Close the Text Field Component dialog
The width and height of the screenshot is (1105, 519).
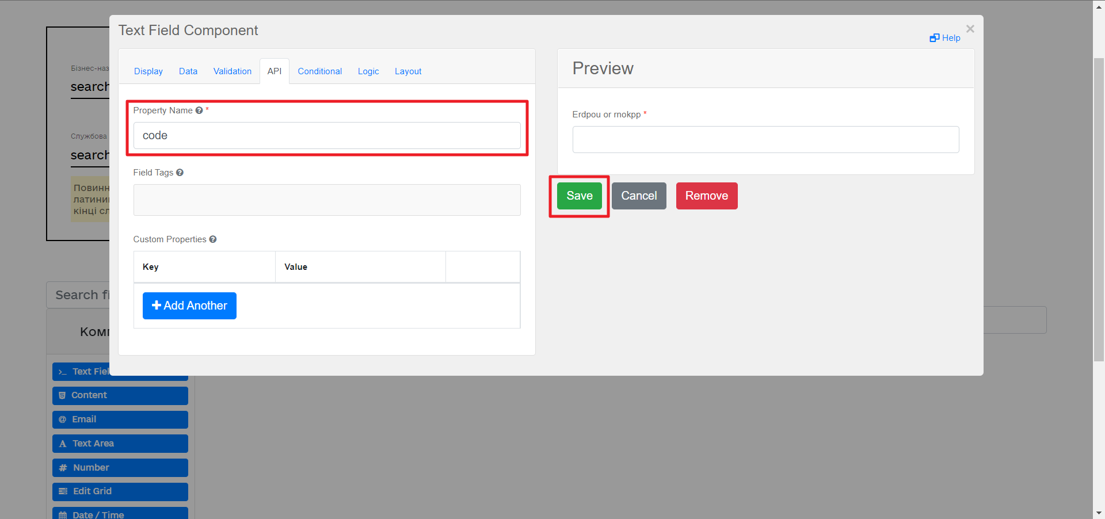[x=970, y=29]
